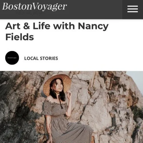143x143 pixels.
Task: Open the featured photo of the woman
Action: pos(71,107)
